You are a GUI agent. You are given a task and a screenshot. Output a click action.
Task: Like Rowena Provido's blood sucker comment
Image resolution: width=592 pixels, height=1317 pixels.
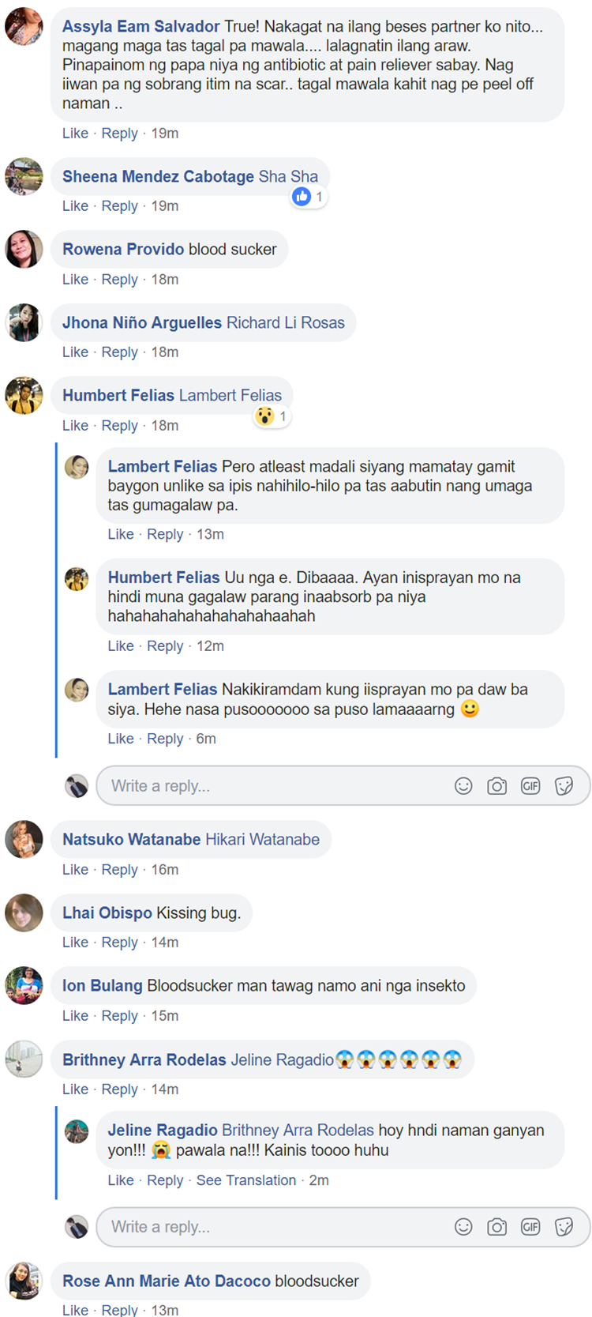coord(75,279)
